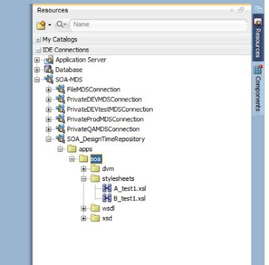Click the dvm folder icon

pos(95,168)
